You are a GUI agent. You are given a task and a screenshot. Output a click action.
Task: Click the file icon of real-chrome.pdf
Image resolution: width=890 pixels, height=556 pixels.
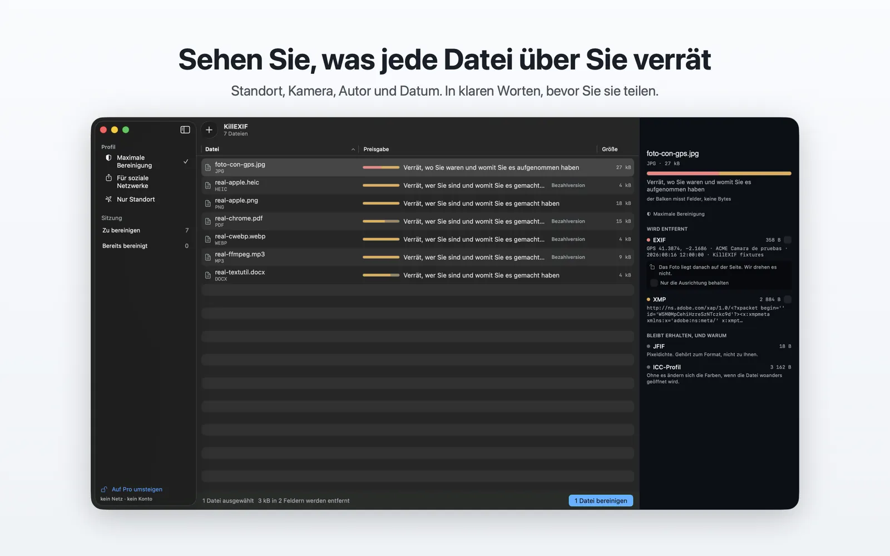pos(208,221)
